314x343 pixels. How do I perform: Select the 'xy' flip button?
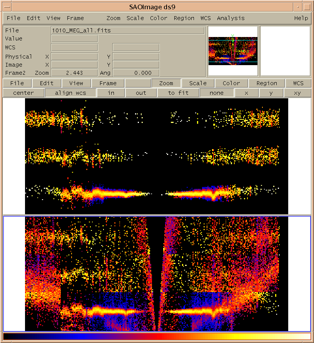click(x=297, y=93)
